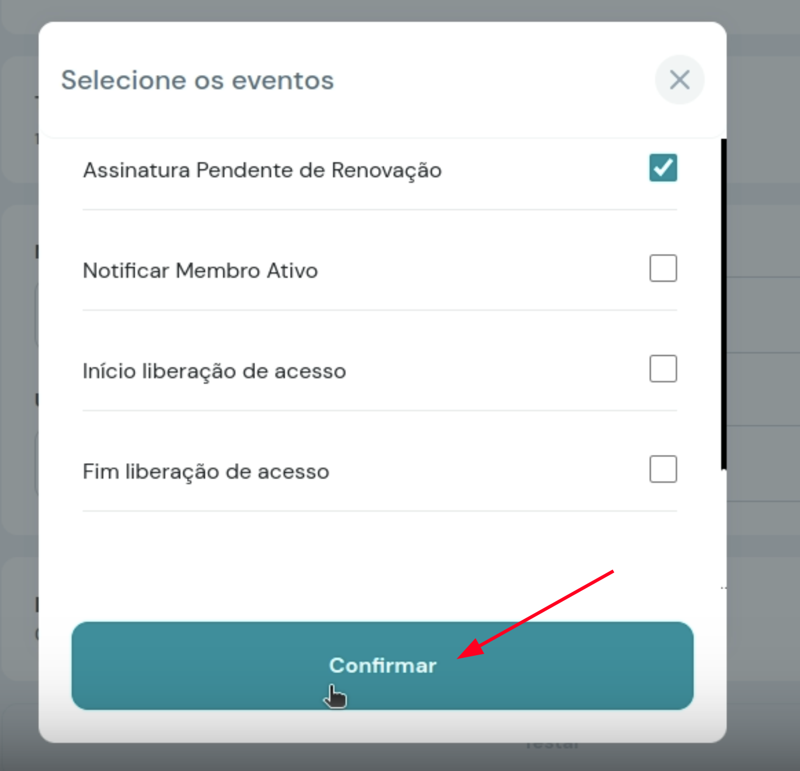Enable the Notificar Membro Ativo checkbox
800x771 pixels.
663,269
